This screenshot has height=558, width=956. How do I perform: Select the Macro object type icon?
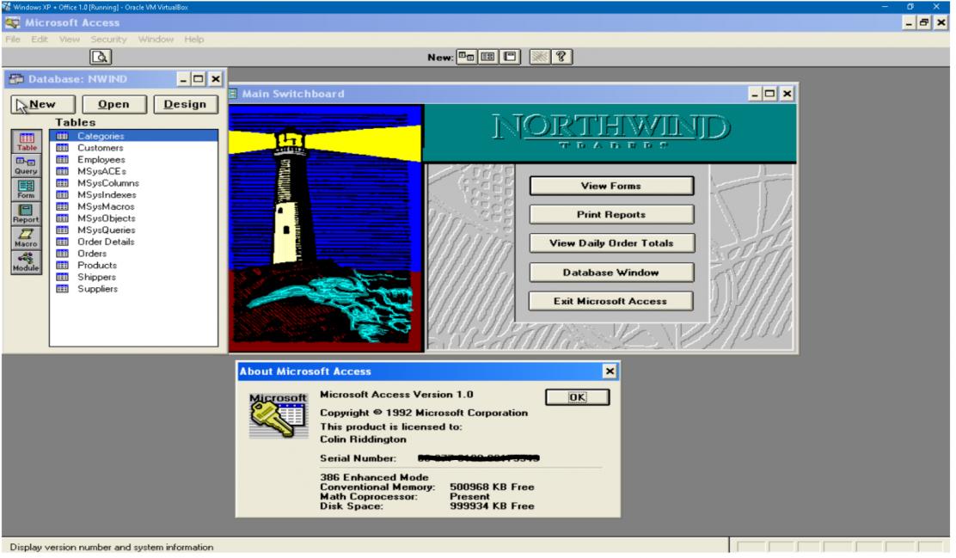tap(26, 237)
